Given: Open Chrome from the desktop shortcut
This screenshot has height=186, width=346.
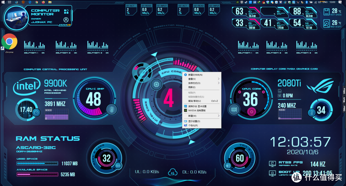Looking at the screenshot, I should [9, 42].
